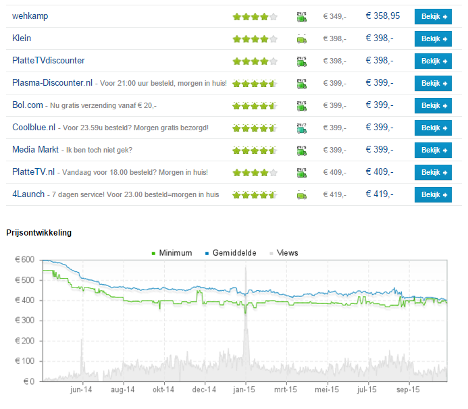Click Bekijk button for Media Markt

[433, 150]
